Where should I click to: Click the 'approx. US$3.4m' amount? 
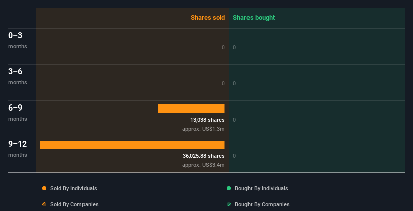tap(203, 165)
